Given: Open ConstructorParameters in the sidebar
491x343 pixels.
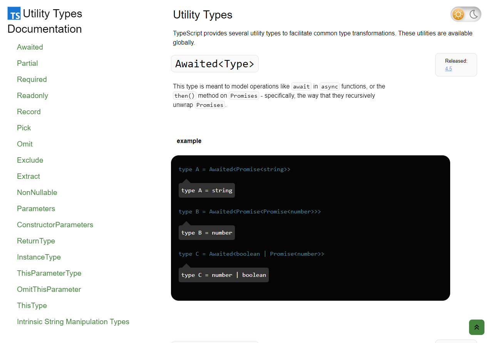Looking at the screenshot, I should [55, 225].
